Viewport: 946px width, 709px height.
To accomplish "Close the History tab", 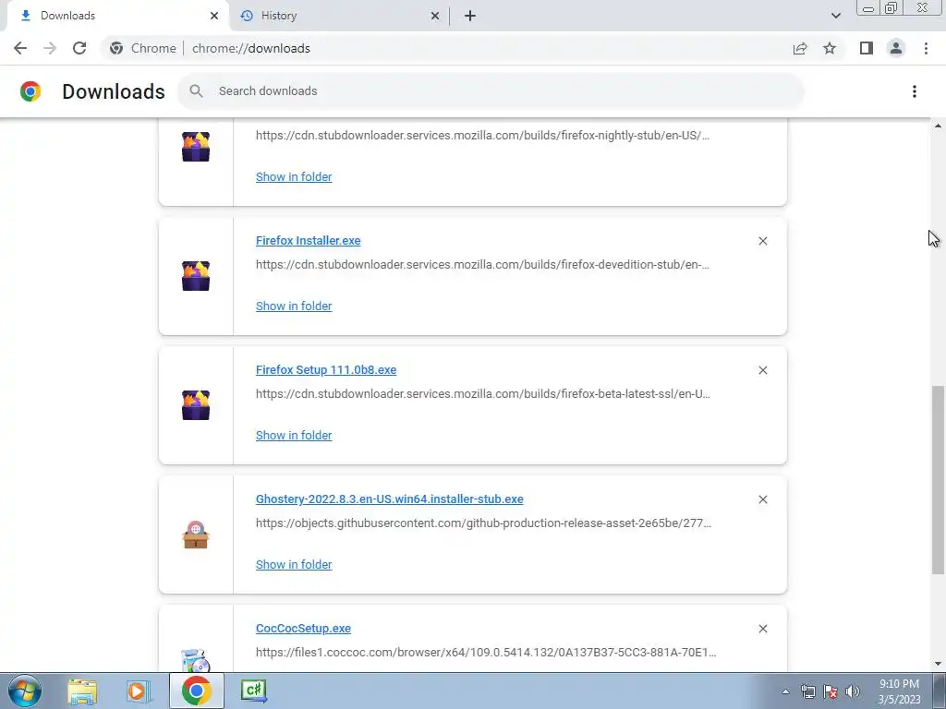I will click(x=435, y=16).
